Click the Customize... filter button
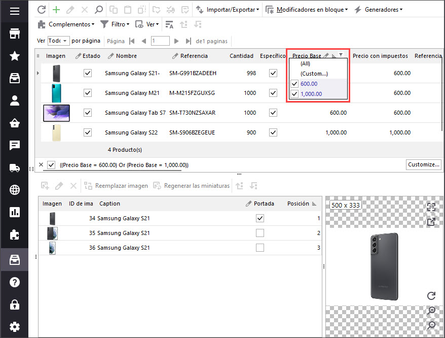Screen dimensions: 445x338 point(423,164)
